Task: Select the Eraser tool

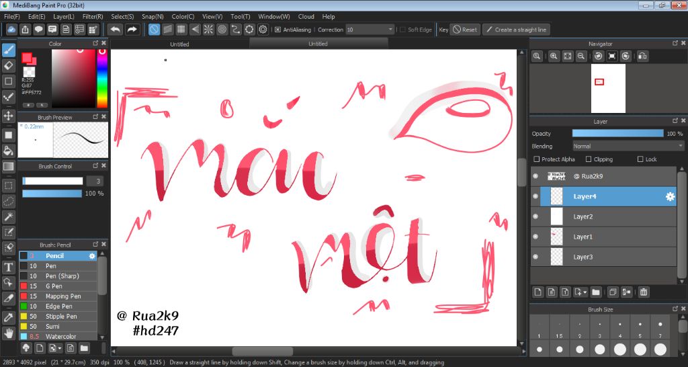Action: point(8,65)
